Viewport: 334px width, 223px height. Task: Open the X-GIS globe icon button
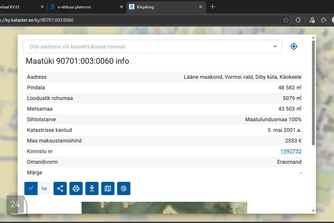(x=124, y=189)
